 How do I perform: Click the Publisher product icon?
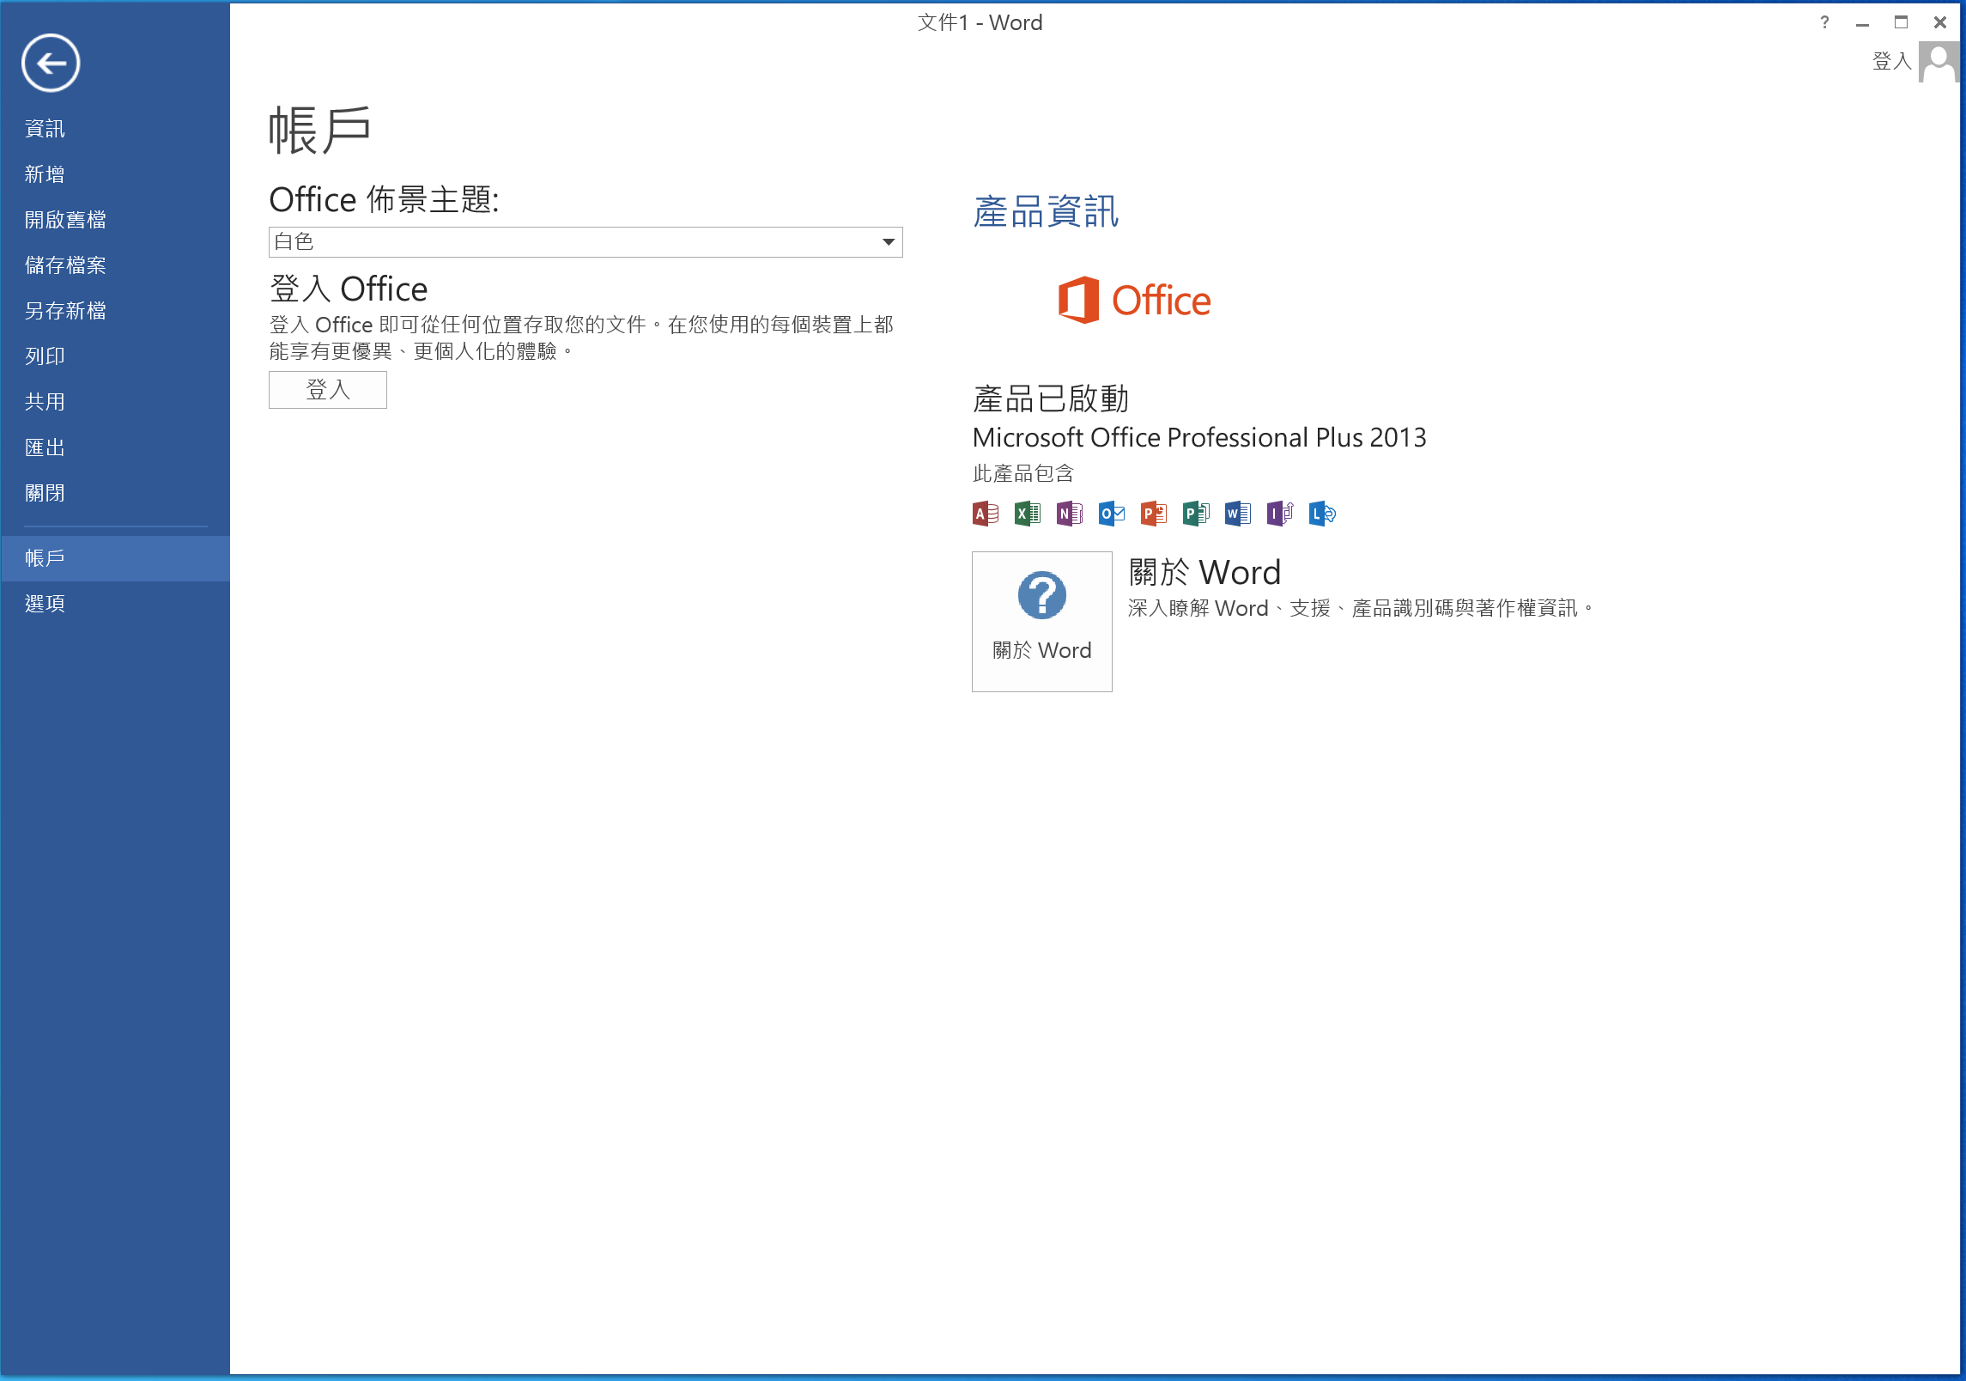click(1195, 514)
